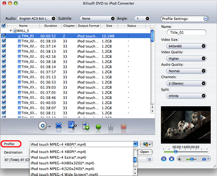Sort by the Chapter column header
Screen dimensions: 217x176
click(69, 26)
